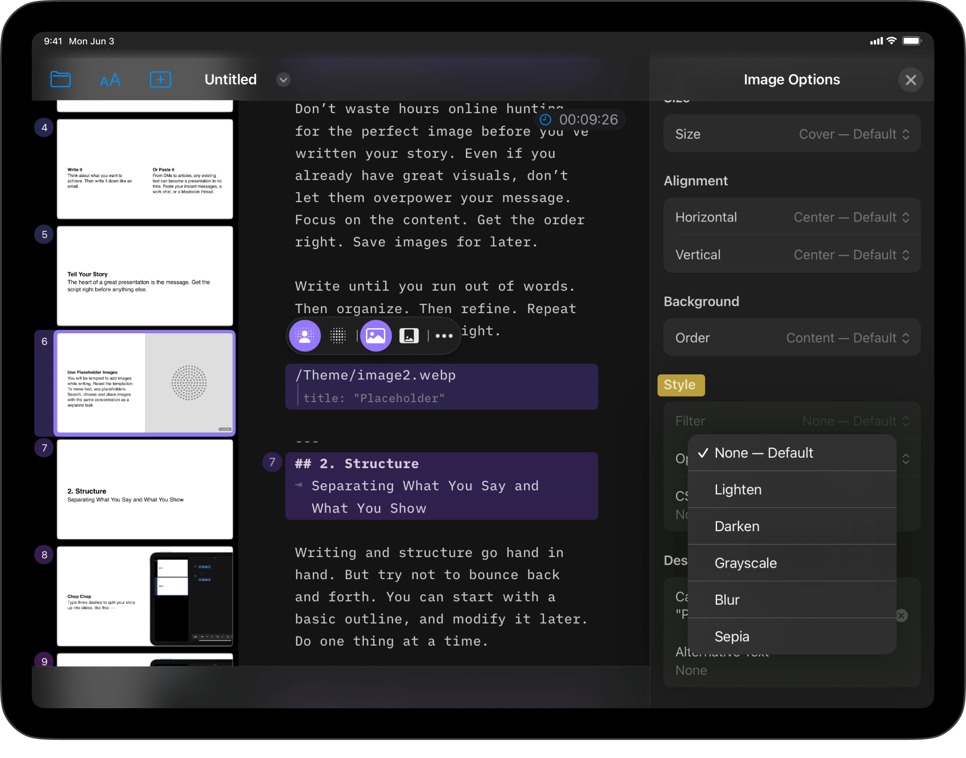966x758 pixels.
Task: Choose the Darken filter
Action: coord(791,526)
